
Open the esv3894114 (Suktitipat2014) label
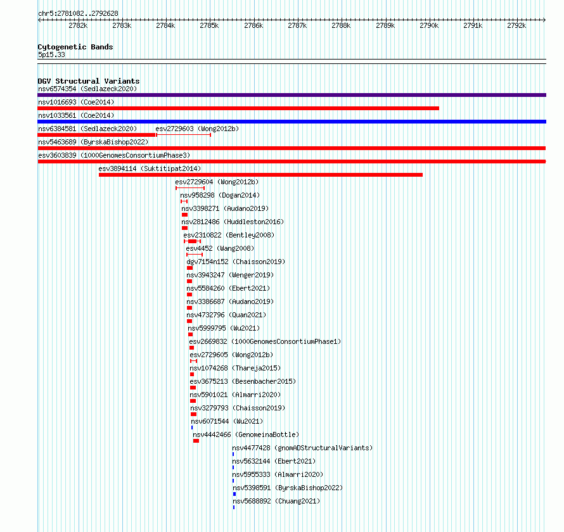[x=150, y=168]
